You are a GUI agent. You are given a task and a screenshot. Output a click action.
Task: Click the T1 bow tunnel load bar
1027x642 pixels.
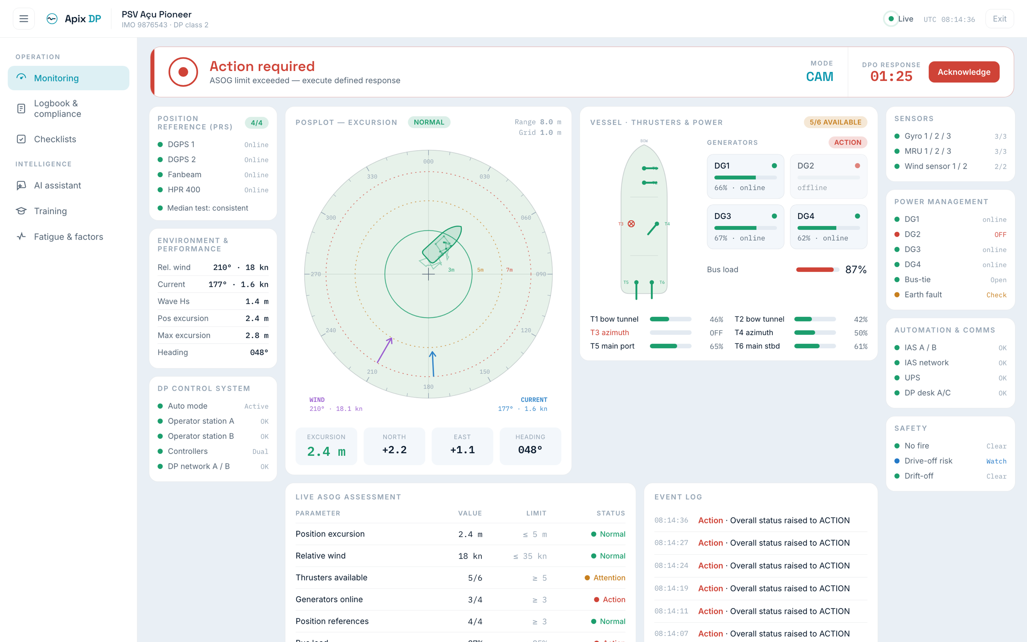click(670, 319)
